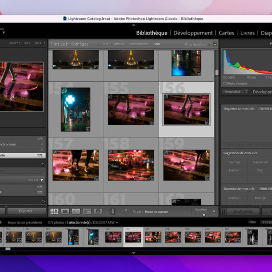Click the Exporter button
The height and width of the screenshot is (272, 272).
tap(26, 211)
